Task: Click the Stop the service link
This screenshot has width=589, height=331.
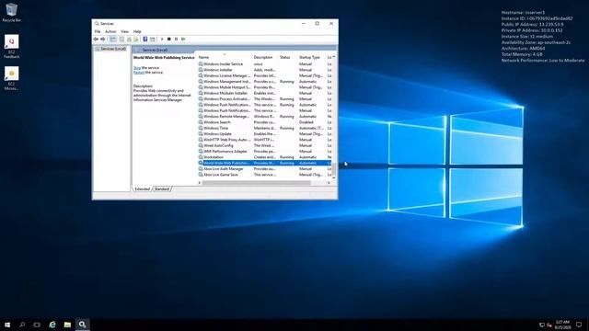Action: 137,68
